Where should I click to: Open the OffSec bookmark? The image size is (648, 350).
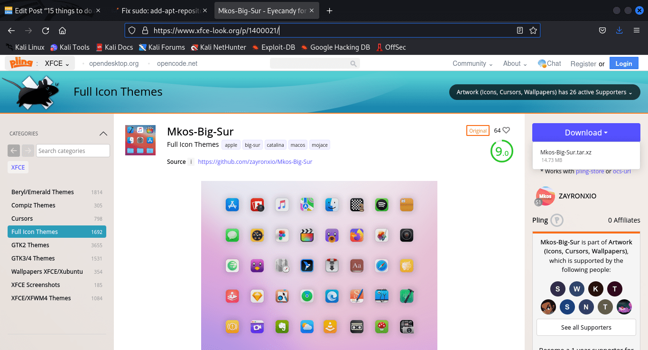391,47
